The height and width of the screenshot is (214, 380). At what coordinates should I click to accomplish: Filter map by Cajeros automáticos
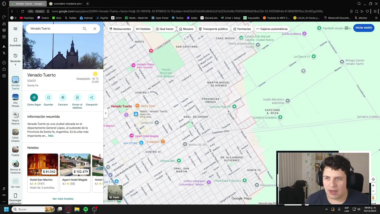coord(272,29)
